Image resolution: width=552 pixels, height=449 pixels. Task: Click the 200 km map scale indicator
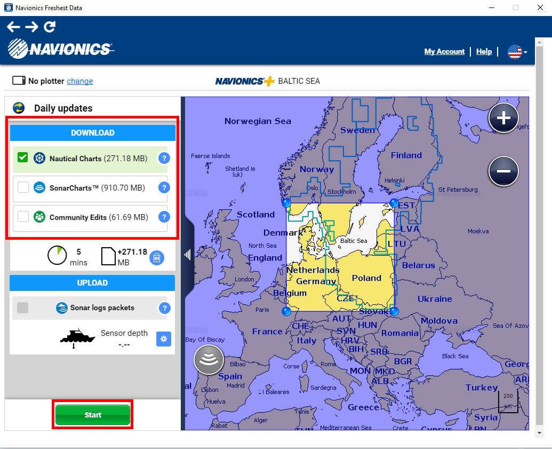pyautogui.click(x=508, y=402)
